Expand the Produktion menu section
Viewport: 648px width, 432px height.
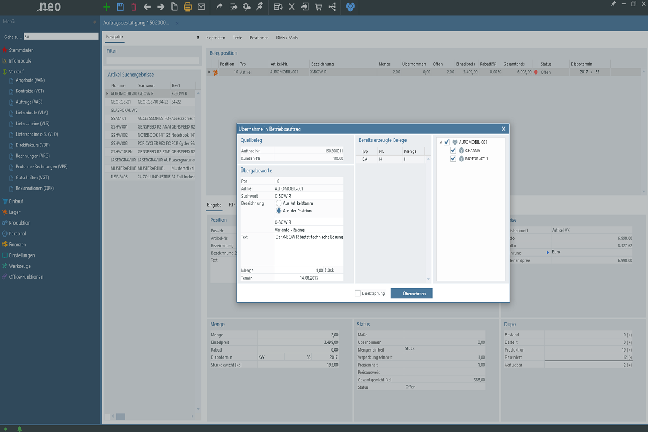click(19, 223)
